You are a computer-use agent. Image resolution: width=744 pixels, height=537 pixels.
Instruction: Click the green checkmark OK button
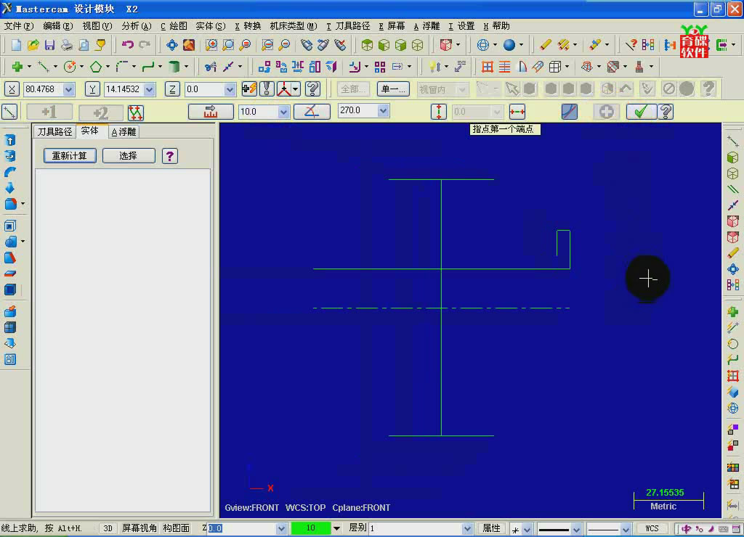641,112
